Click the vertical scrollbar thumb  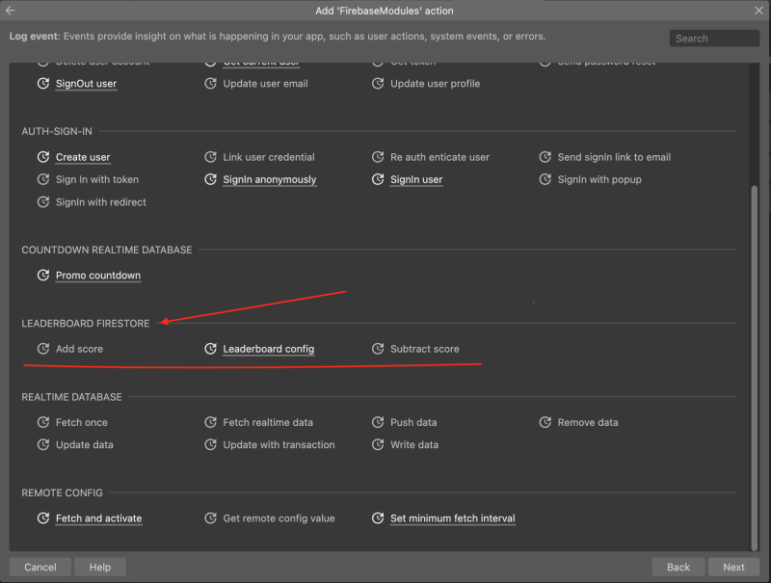[x=755, y=368]
